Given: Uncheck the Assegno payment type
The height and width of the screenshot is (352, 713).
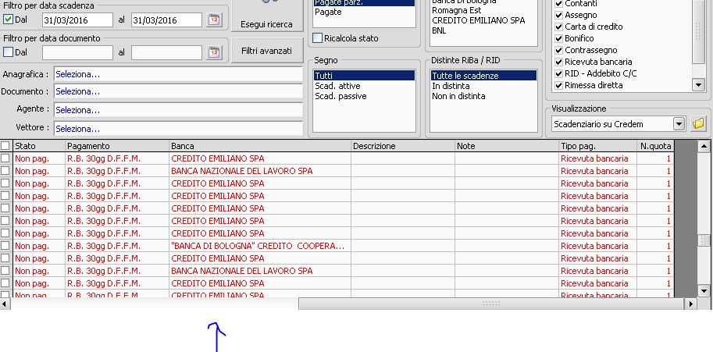Looking at the screenshot, I should 559,15.
